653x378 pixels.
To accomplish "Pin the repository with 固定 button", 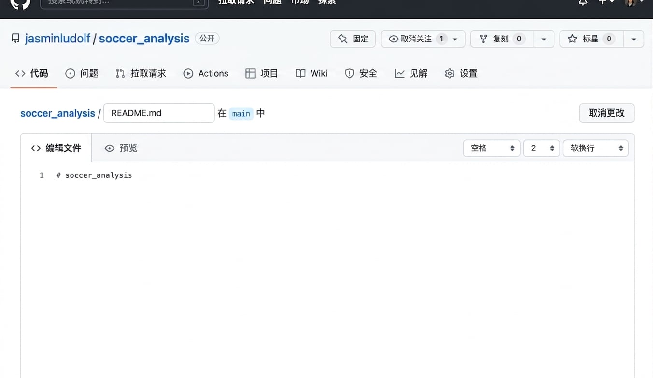I will [x=353, y=39].
